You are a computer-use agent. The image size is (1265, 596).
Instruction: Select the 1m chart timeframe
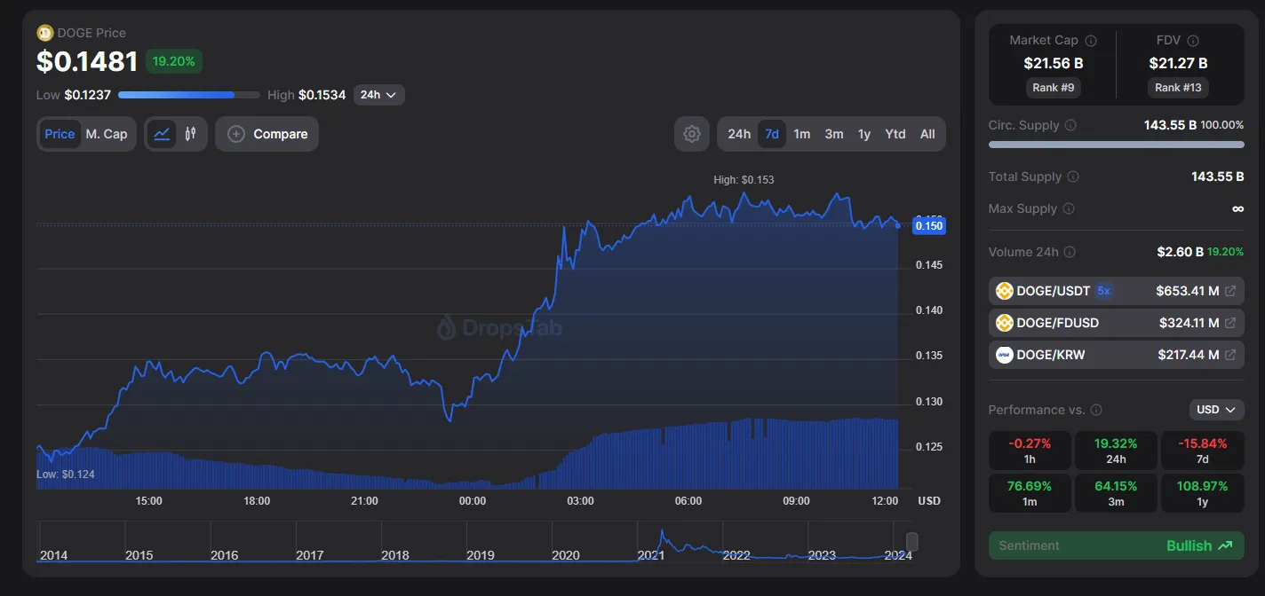coord(801,134)
